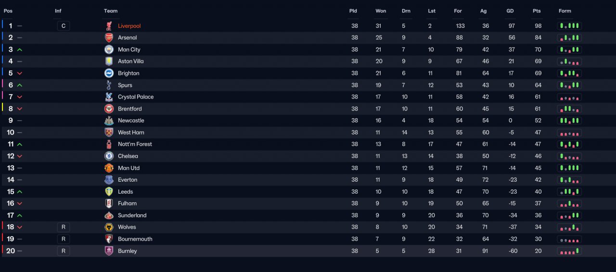The image size is (616, 272).
Task: Sort the table by Won column
Action: click(x=381, y=11)
